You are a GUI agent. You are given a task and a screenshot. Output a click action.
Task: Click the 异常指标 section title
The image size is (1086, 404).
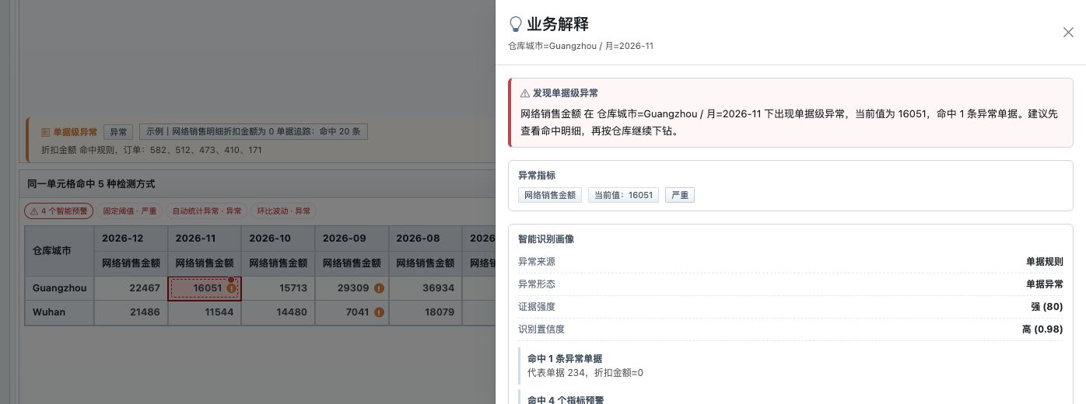point(537,176)
